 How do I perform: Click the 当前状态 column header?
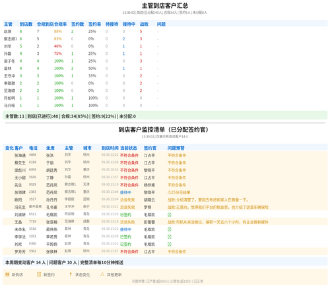pyautogui.click(x=129, y=148)
